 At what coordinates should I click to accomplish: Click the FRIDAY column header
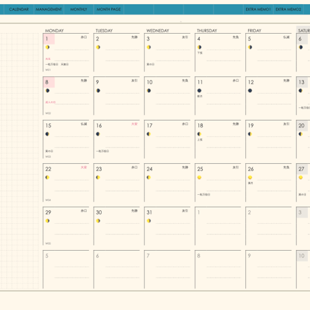(x=254, y=30)
